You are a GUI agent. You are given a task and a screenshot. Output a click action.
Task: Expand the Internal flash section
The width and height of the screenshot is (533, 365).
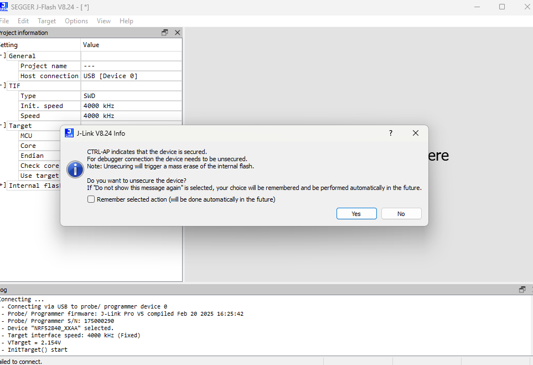click(x=3, y=185)
